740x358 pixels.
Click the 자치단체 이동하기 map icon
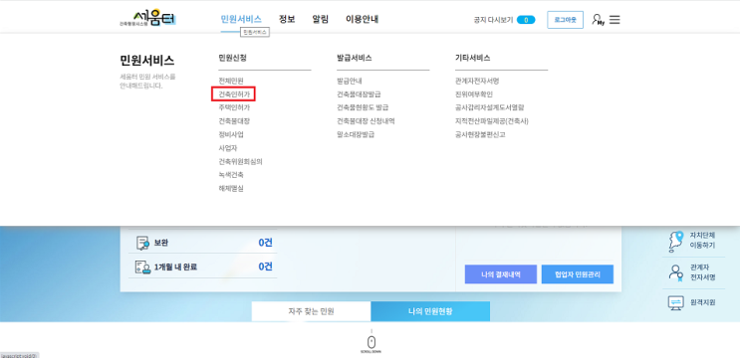click(x=676, y=242)
